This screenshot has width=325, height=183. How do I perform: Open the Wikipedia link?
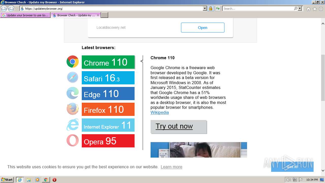(160, 112)
